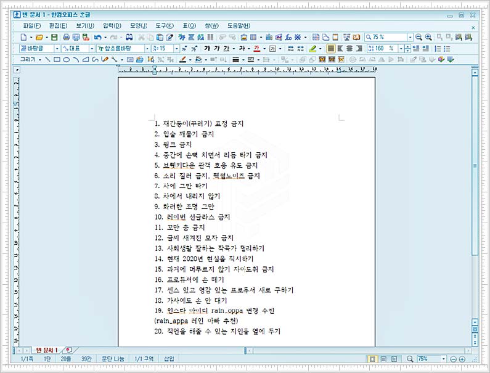Open the status bar 75% zoom dropdown
Screen dimensions: 490x373
(x=443, y=359)
